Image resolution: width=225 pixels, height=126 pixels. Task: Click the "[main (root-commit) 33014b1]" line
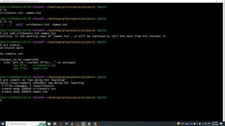click(42, 83)
